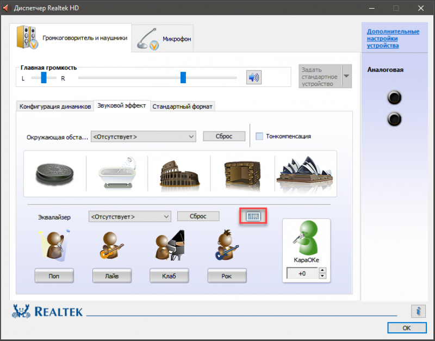
Task: Select the Звуковой эффект tab
Action: 122,106
